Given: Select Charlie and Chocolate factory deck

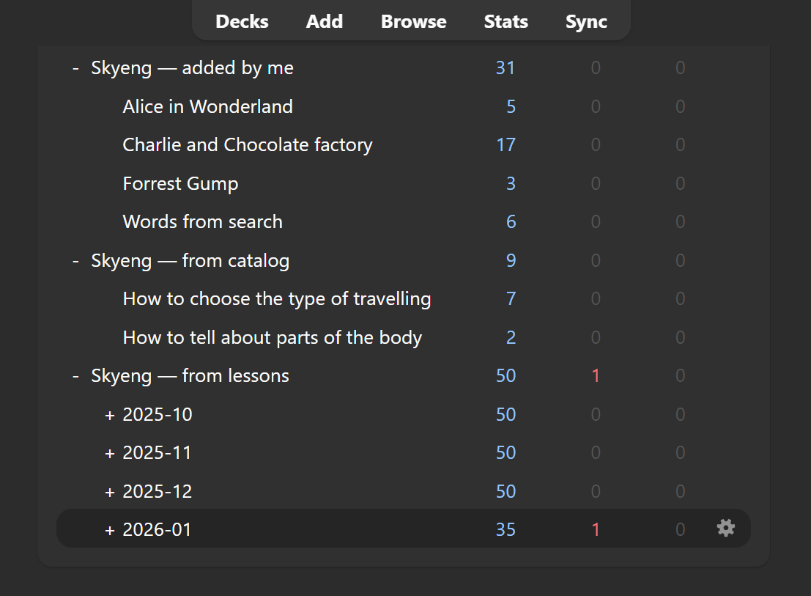Looking at the screenshot, I should 247,145.
